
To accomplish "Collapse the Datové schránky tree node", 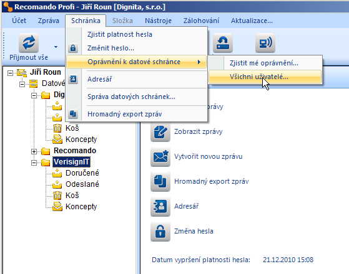I will pyautogui.click(x=22, y=84).
